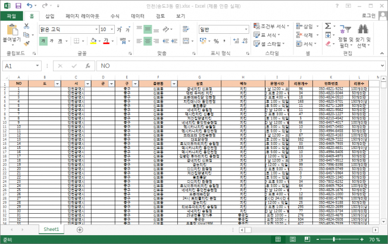Image resolution: width=388 pixels, height=244 pixels.
Task: Click Merge and Center icon
Action: tap(186, 41)
